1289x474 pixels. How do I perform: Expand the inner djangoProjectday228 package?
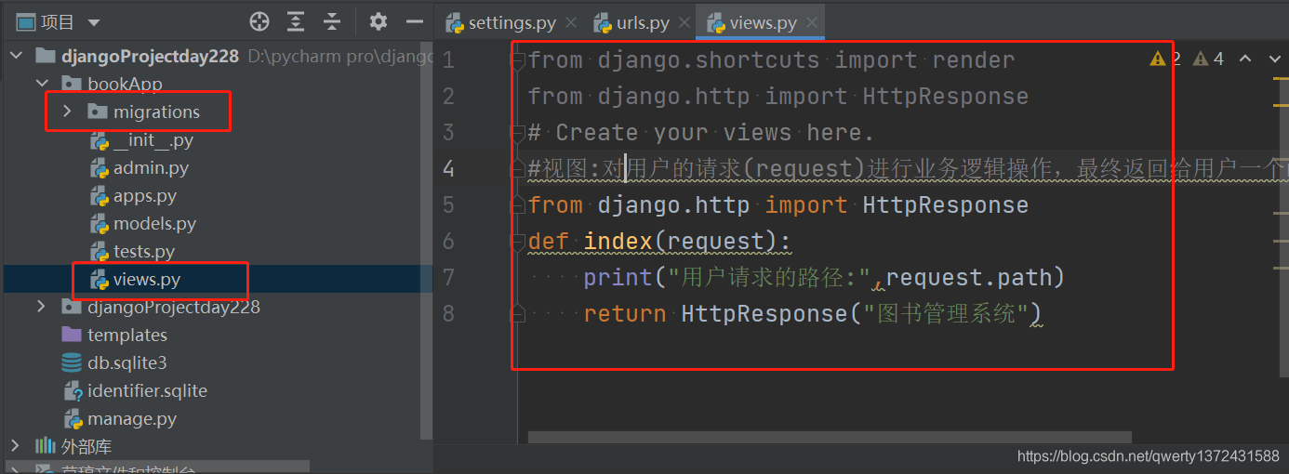[41, 307]
